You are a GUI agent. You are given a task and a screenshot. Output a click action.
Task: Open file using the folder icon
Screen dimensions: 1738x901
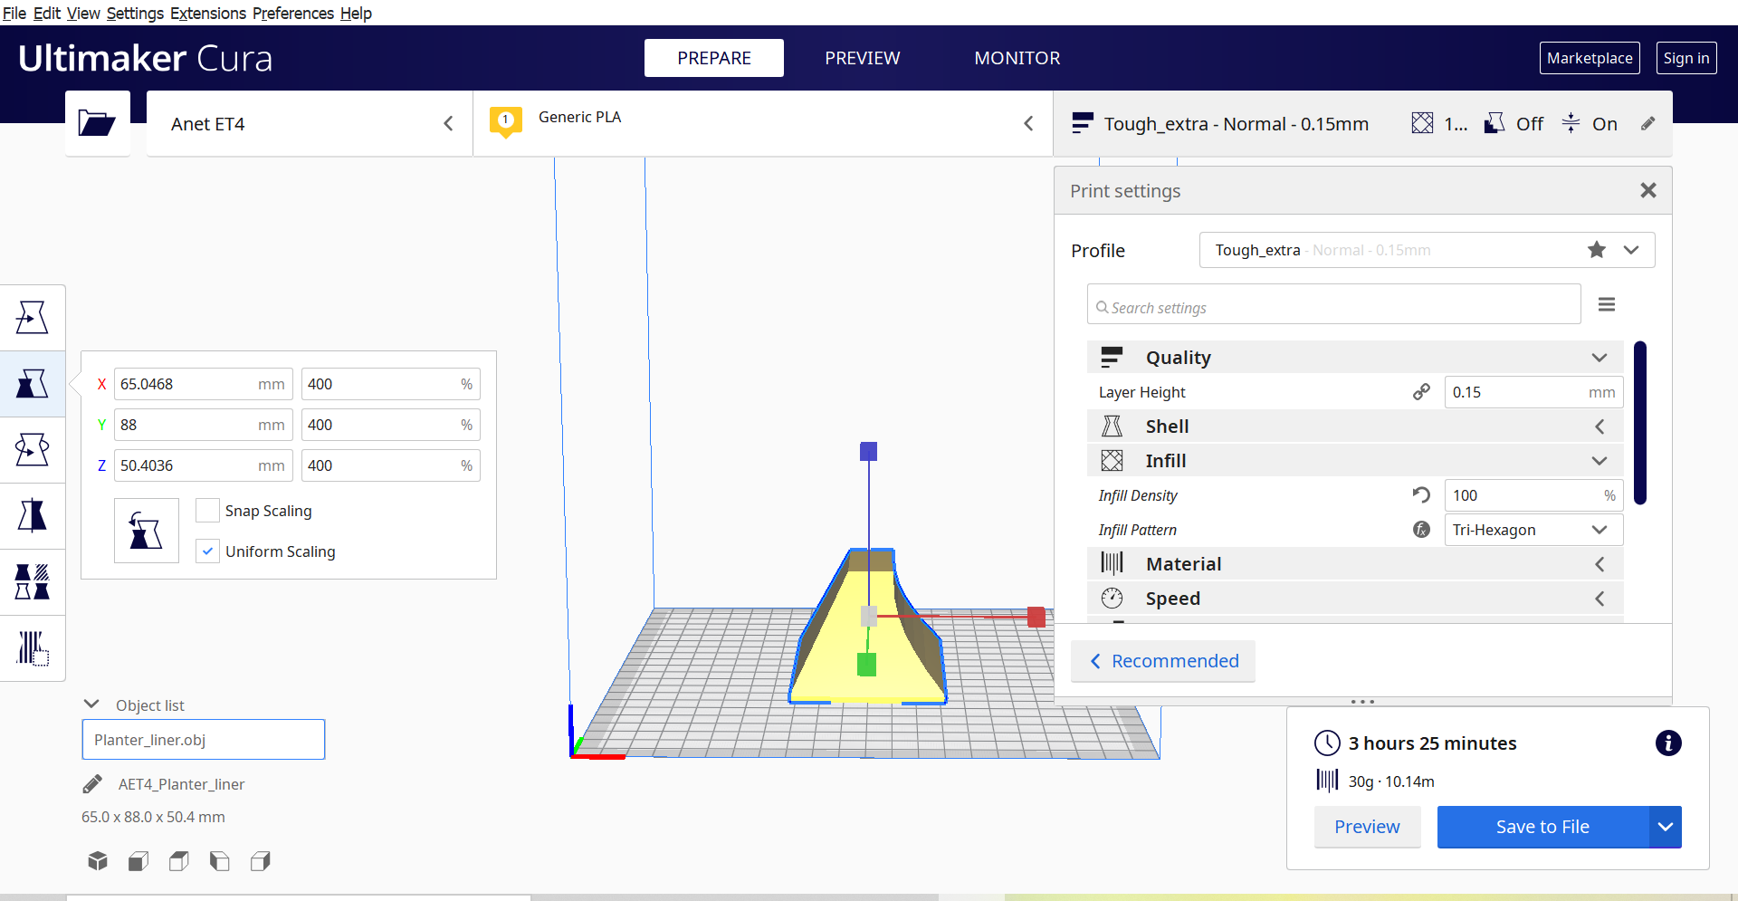pos(97,123)
